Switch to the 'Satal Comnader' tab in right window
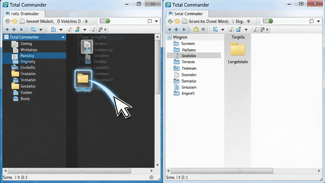Viewport: 325px width, 183px height. (188, 14)
